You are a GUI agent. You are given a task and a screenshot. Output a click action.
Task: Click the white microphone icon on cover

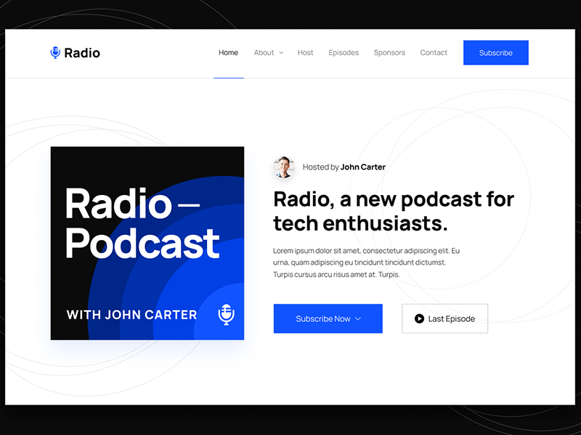(226, 315)
